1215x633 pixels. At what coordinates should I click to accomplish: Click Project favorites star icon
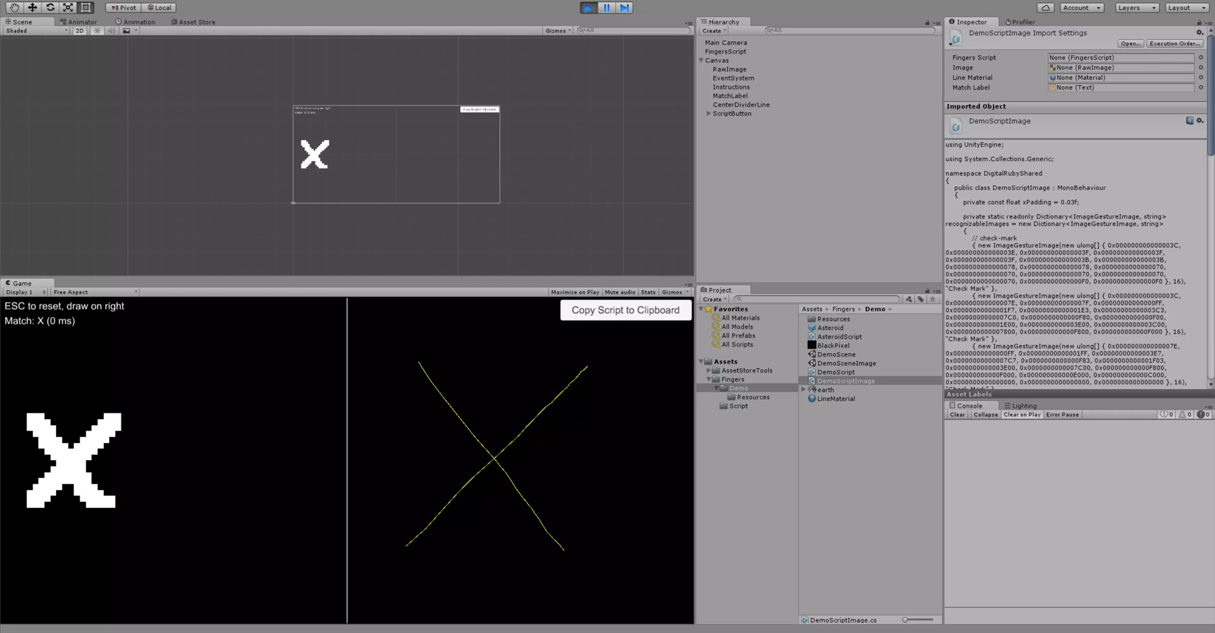click(x=932, y=299)
